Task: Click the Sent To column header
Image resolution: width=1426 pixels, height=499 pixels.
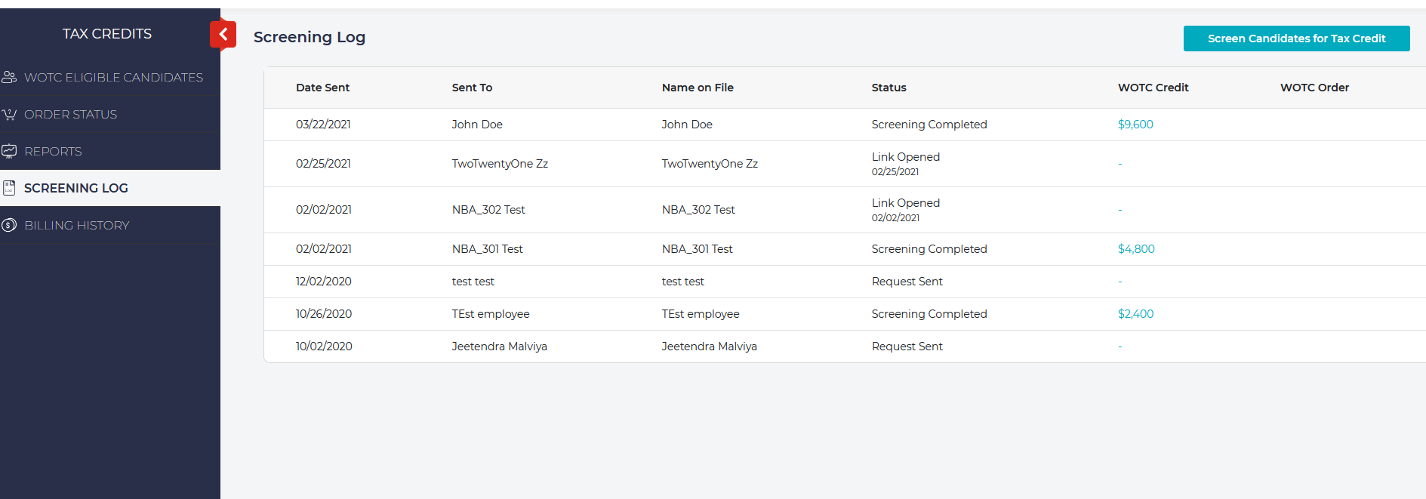Action: tap(472, 88)
